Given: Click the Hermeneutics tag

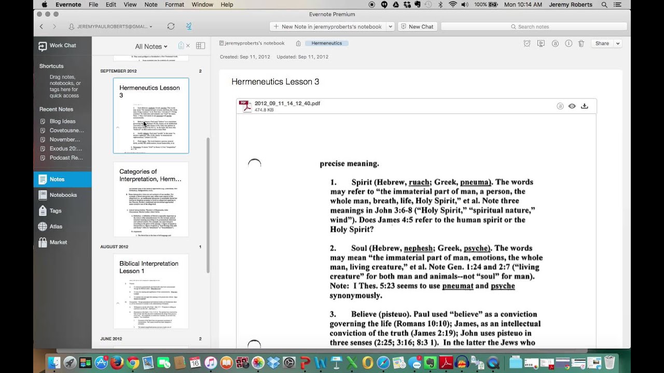Looking at the screenshot, I should (327, 44).
